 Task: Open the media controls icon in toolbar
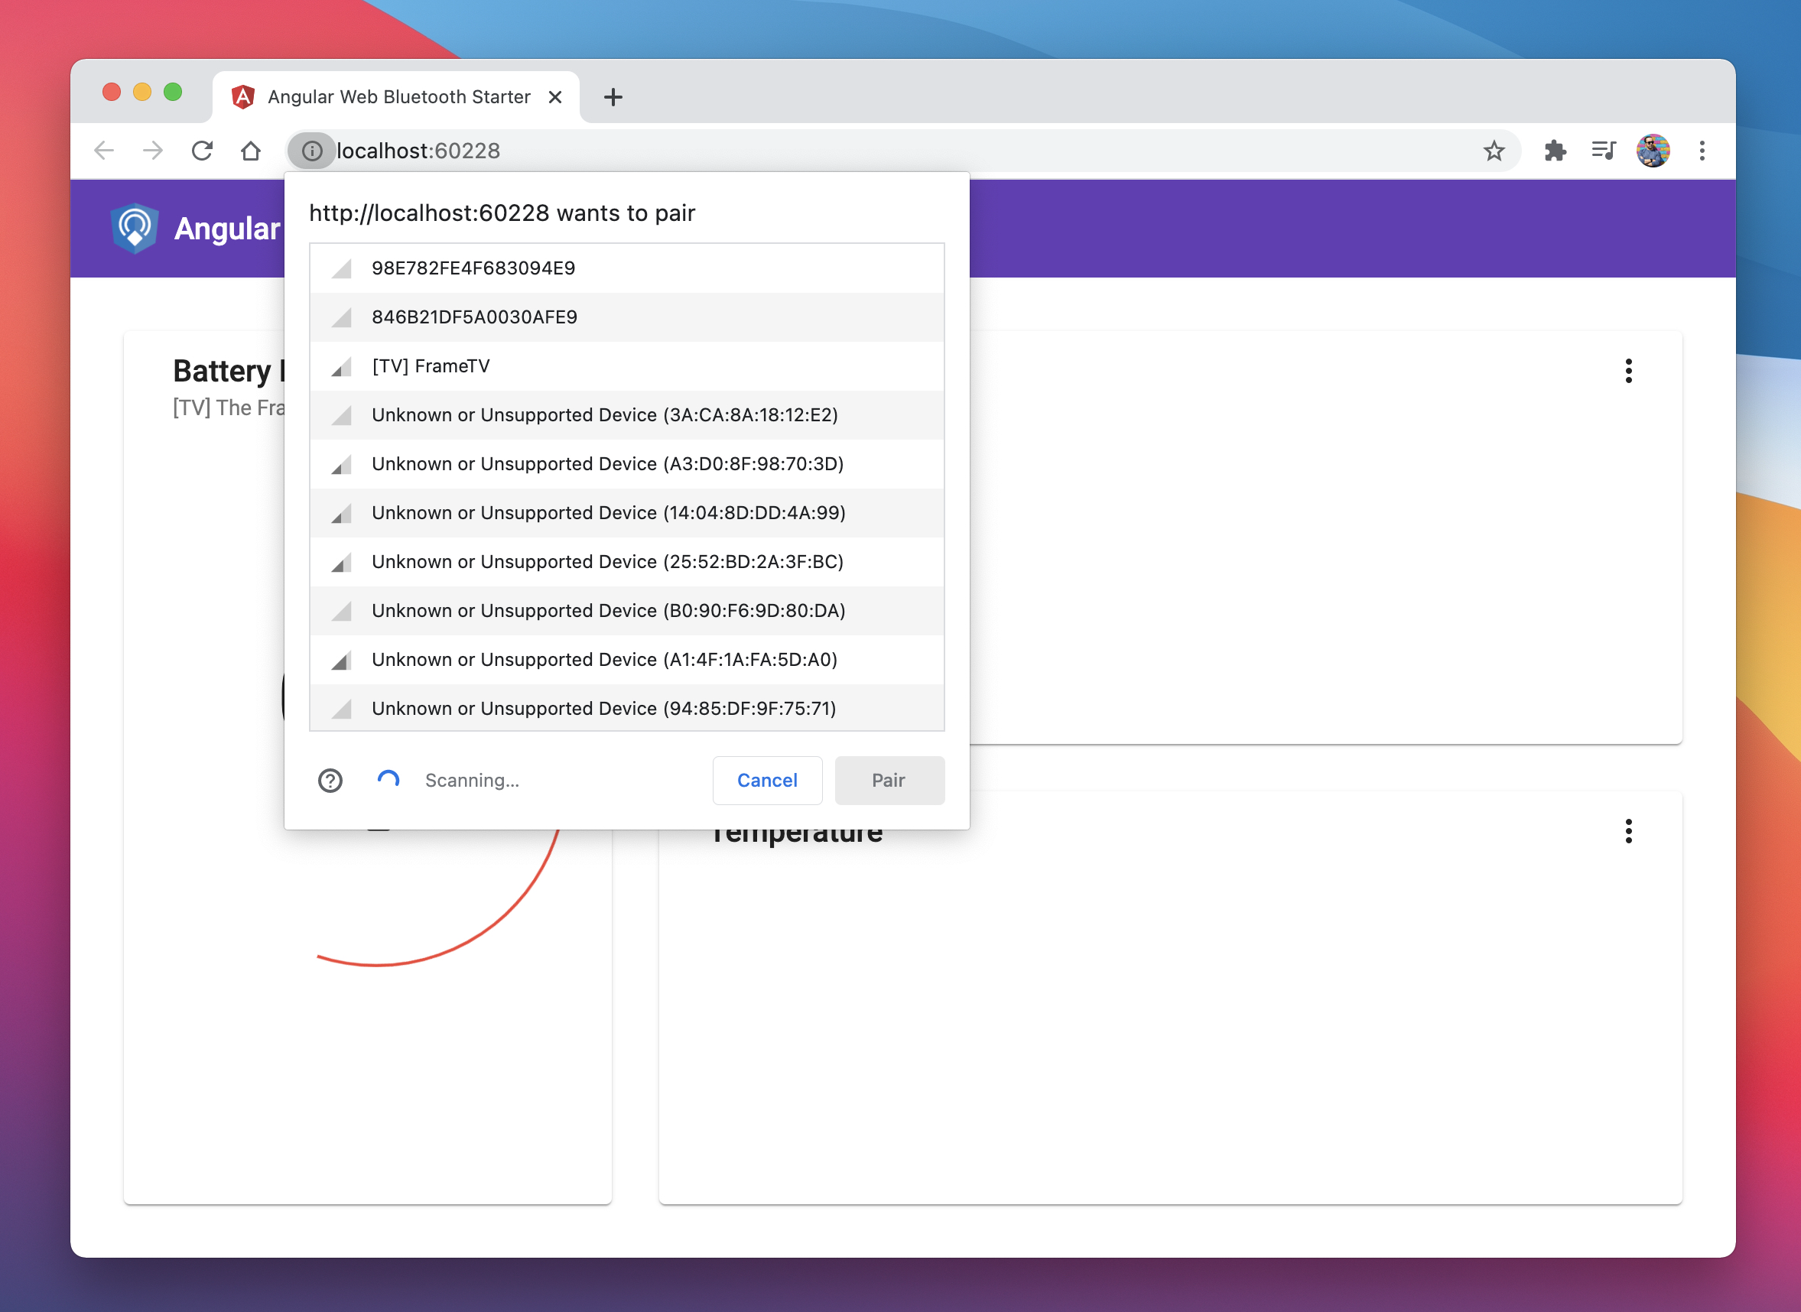click(x=1603, y=151)
